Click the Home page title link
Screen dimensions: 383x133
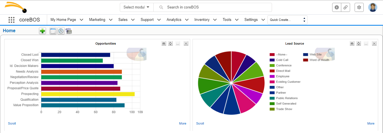(9, 31)
